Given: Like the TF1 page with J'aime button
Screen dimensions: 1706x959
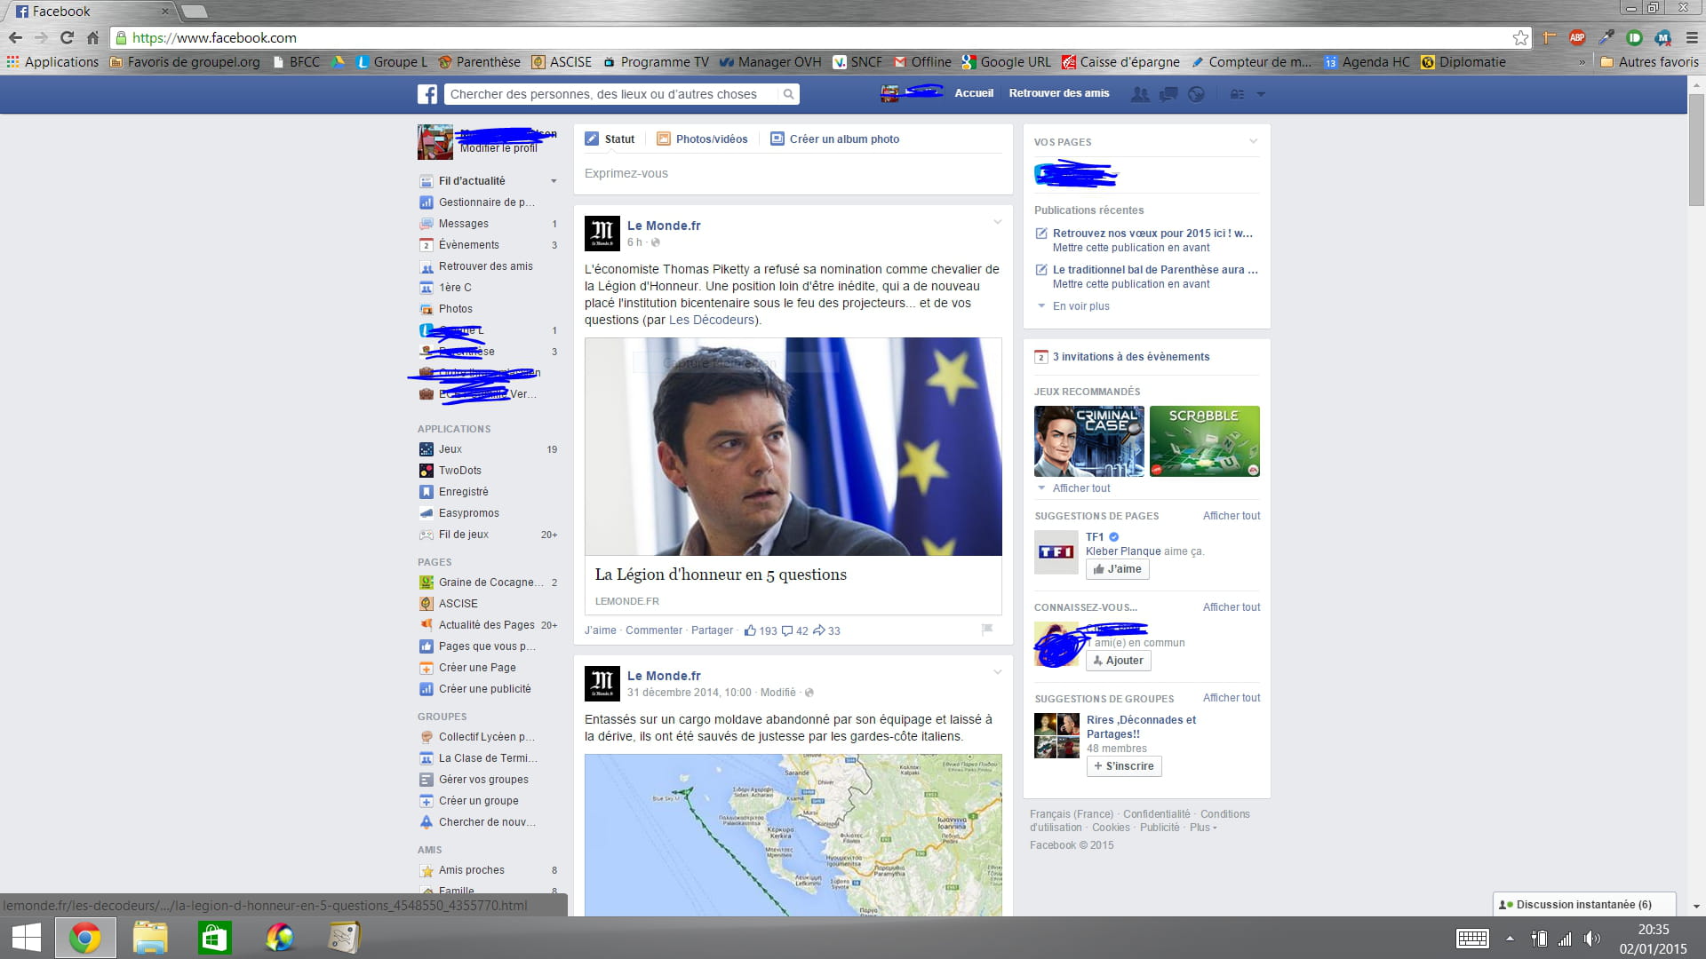Looking at the screenshot, I should 1117,569.
